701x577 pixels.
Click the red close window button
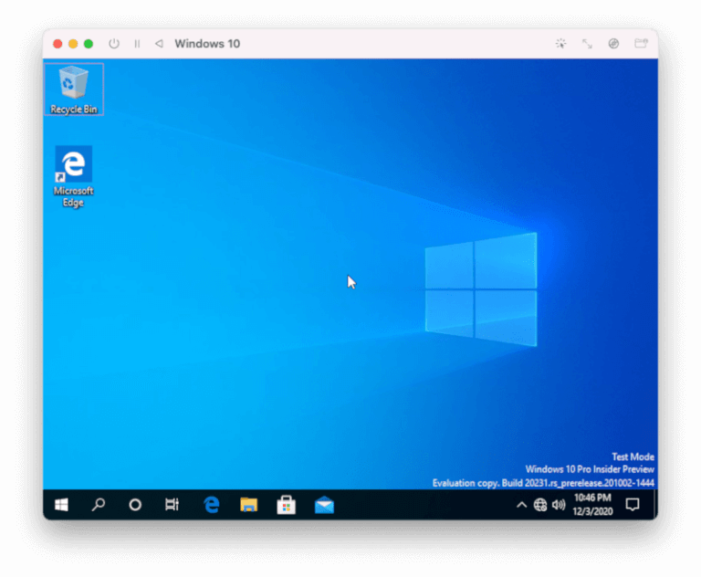tap(58, 44)
